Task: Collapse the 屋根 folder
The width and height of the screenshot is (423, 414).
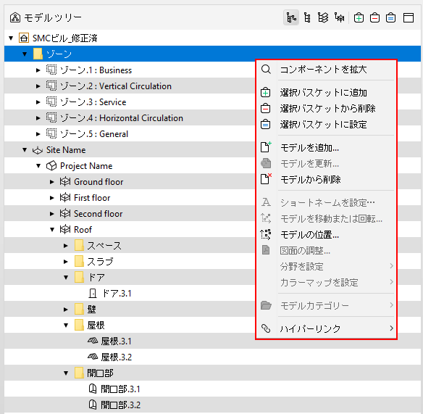Action: pos(66,325)
